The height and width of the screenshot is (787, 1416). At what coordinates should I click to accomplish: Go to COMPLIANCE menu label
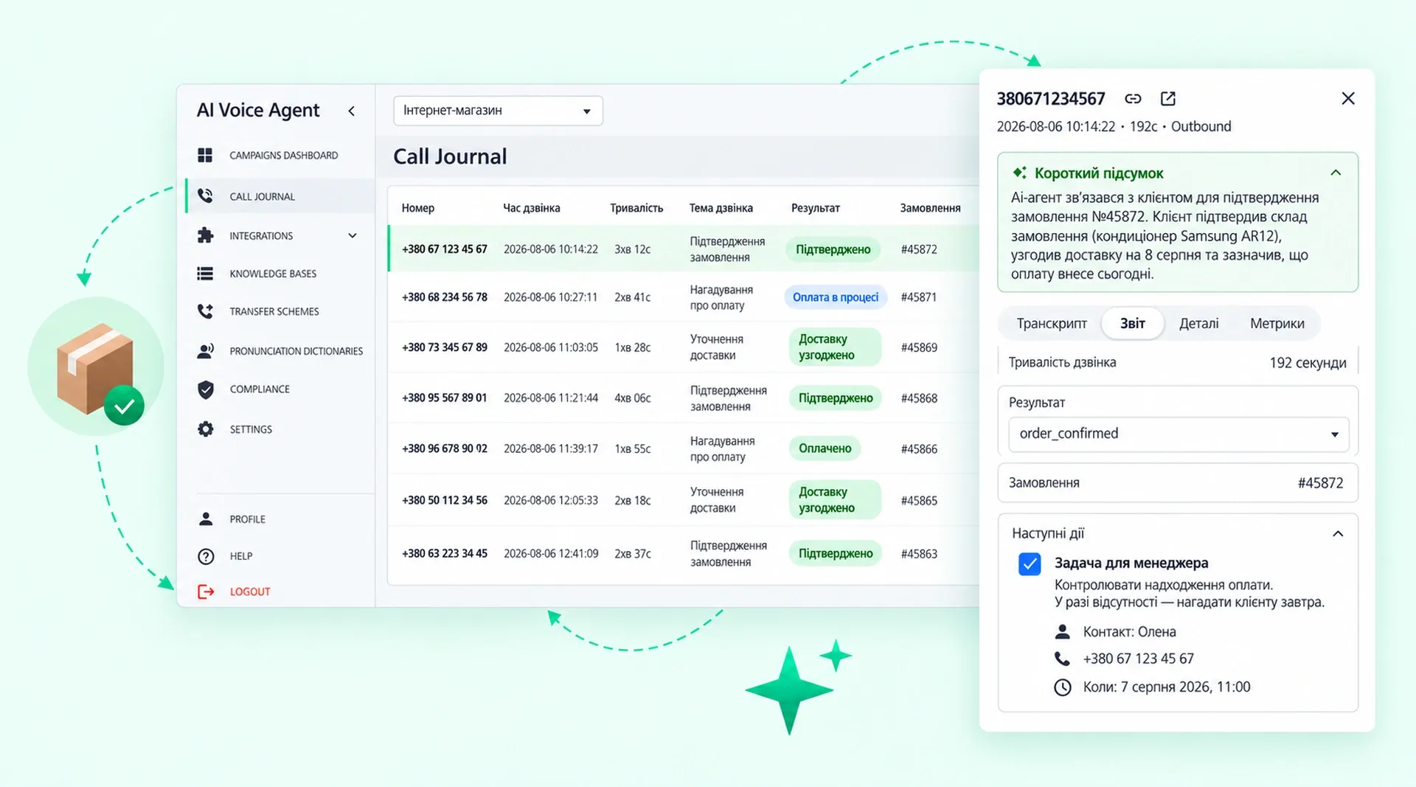(260, 389)
